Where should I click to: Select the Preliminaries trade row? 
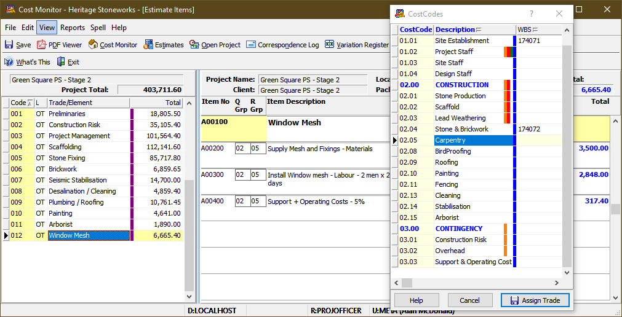(94, 114)
